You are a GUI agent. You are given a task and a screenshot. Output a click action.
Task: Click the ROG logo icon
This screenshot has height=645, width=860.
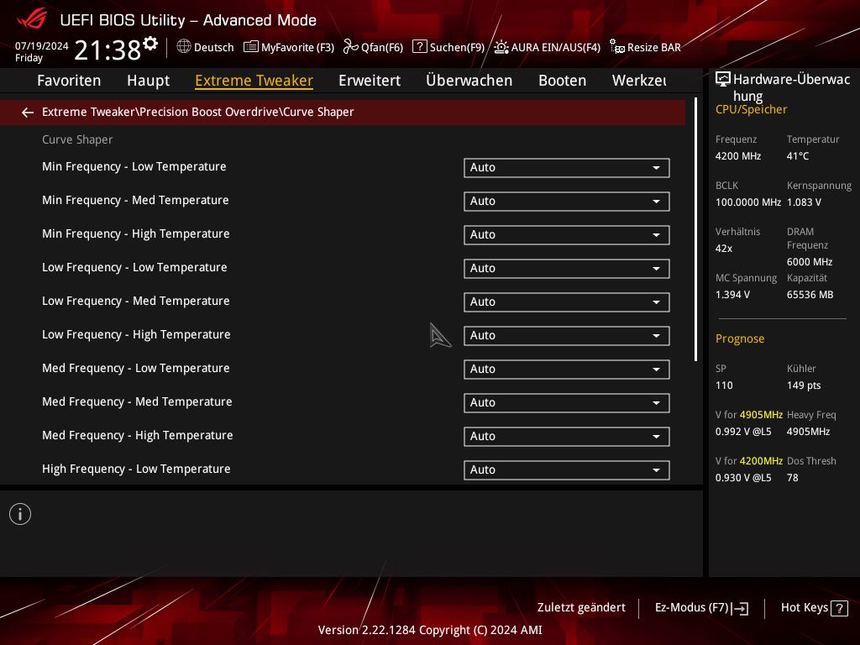32,20
